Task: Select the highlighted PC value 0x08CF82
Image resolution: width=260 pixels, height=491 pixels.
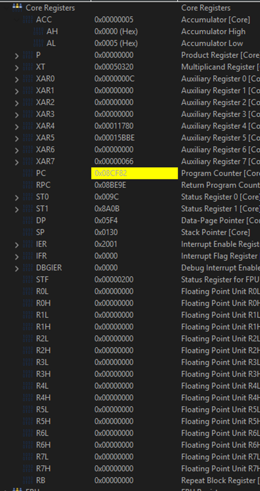Action: [134, 173]
